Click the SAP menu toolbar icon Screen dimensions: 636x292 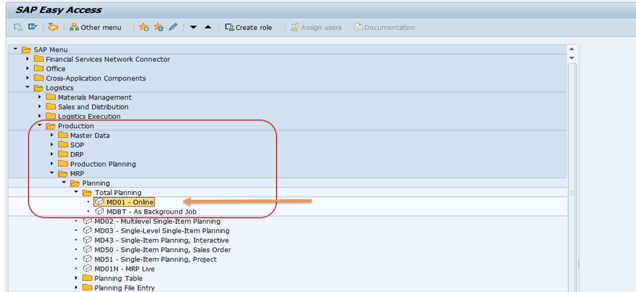tap(33, 27)
